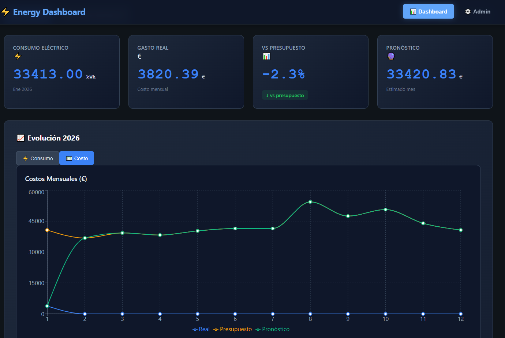Open Admin settings via the gear icon
505x338 pixels.
pos(467,11)
